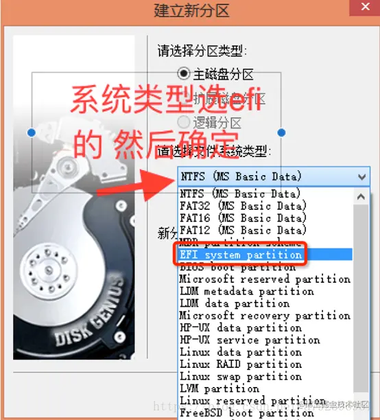Viewport: 380px width, 420px height.
Task: Collapse the file system type combo box arrow
Action: click(x=361, y=177)
